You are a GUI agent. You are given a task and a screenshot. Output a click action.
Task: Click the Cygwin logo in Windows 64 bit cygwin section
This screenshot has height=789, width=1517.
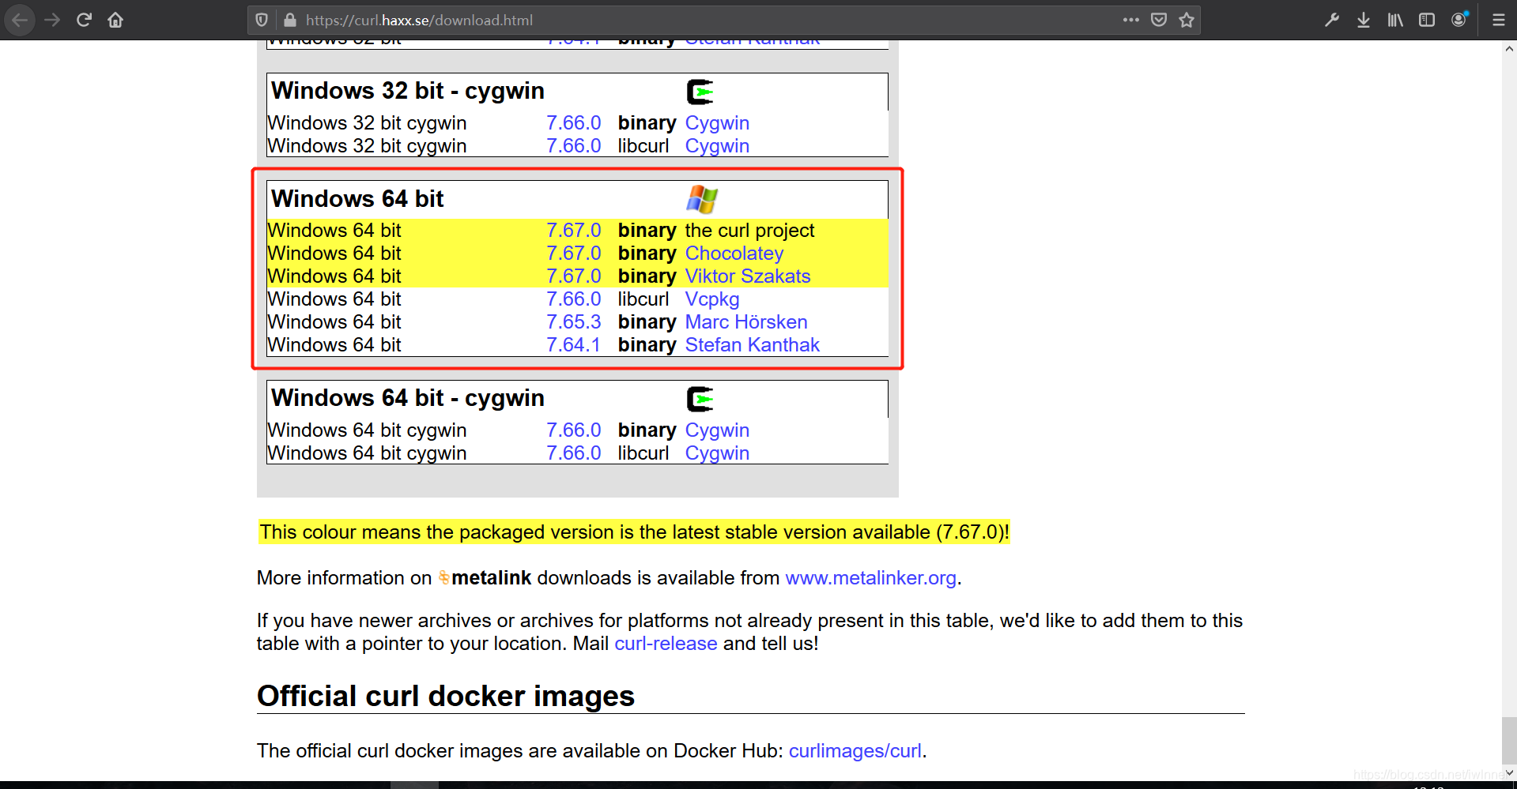coord(700,400)
